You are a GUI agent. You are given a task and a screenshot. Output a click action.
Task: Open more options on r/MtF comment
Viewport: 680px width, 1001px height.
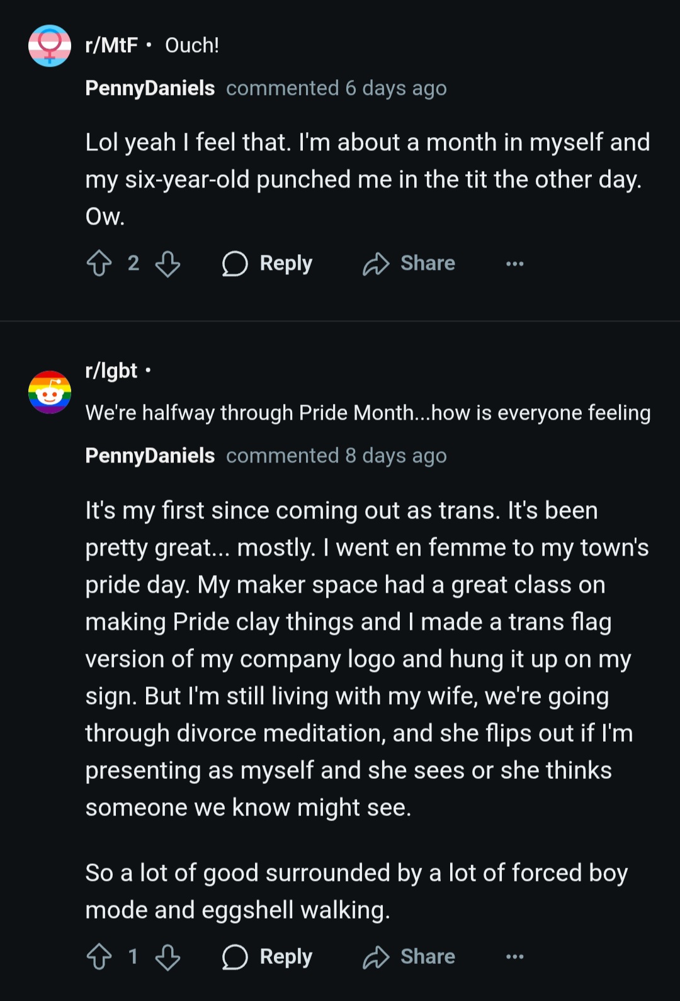pyautogui.click(x=515, y=264)
